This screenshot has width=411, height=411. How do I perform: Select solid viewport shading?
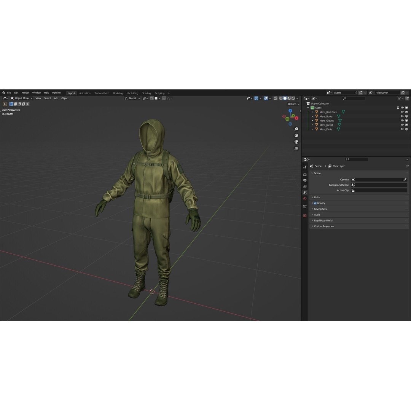click(x=285, y=98)
